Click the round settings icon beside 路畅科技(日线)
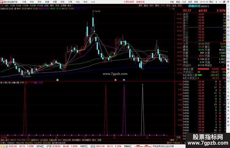The width and height of the screenshot is (230, 148). point(15,9)
